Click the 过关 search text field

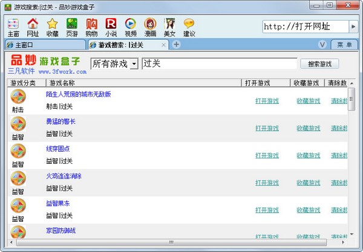(x=218, y=63)
